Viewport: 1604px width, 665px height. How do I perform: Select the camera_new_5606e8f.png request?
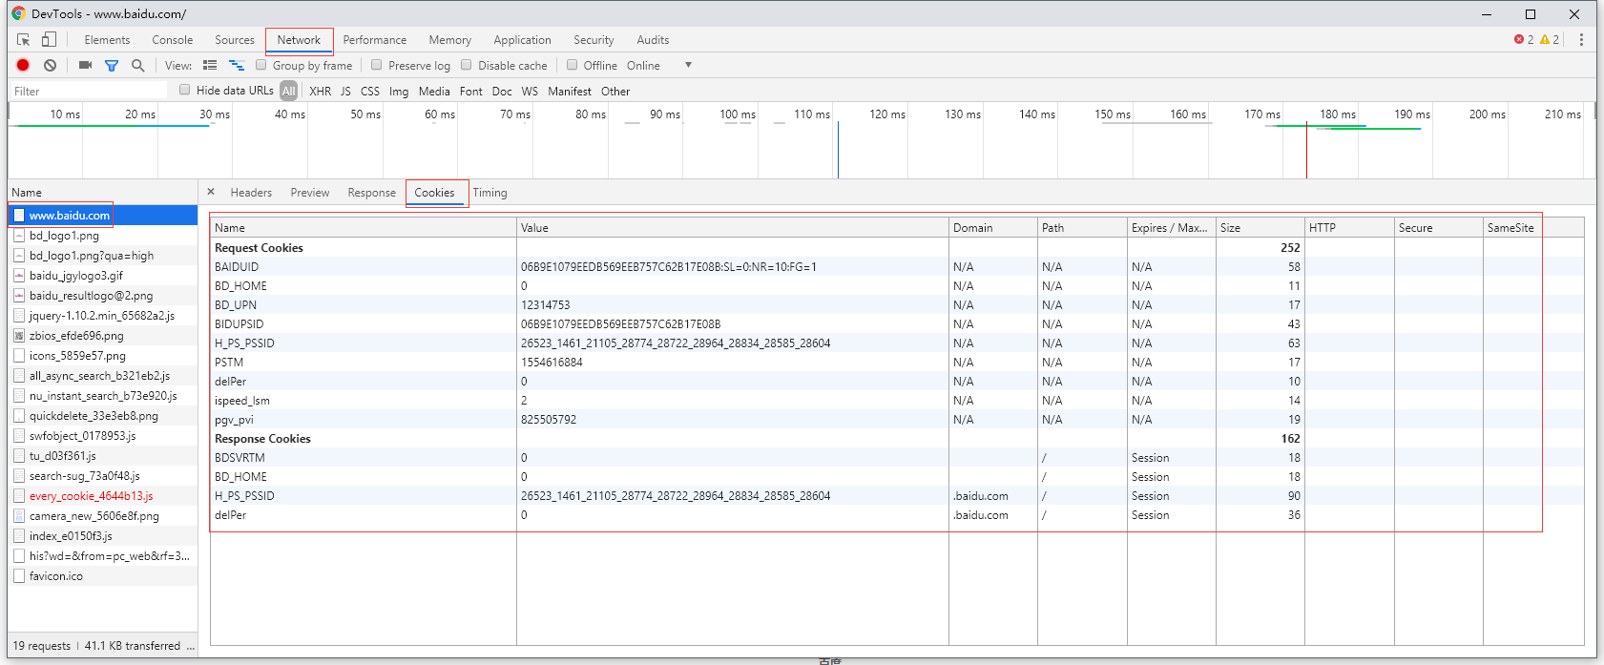pos(103,516)
